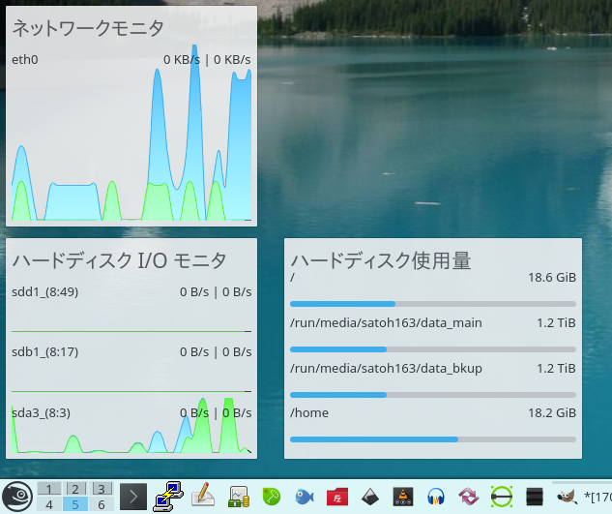Click the 18.6 GiB root partition value
Image resolution: width=612 pixels, height=514 pixels.
(x=552, y=278)
